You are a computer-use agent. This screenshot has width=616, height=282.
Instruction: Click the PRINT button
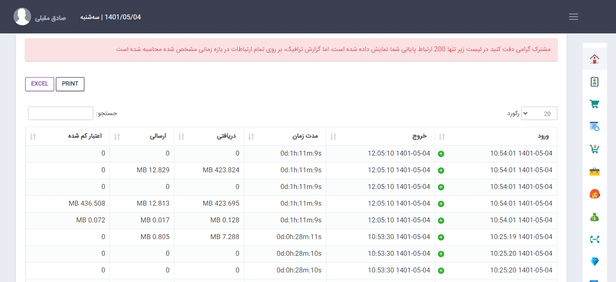(x=70, y=84)
